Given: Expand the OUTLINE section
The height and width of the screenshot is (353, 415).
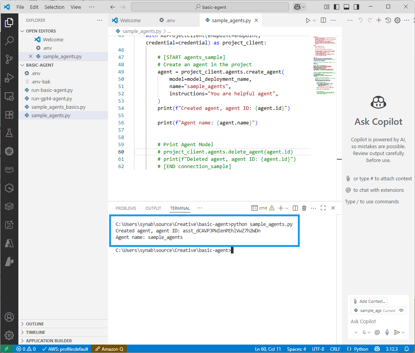Looking at the screenshot, I should [x=64, y=324].
